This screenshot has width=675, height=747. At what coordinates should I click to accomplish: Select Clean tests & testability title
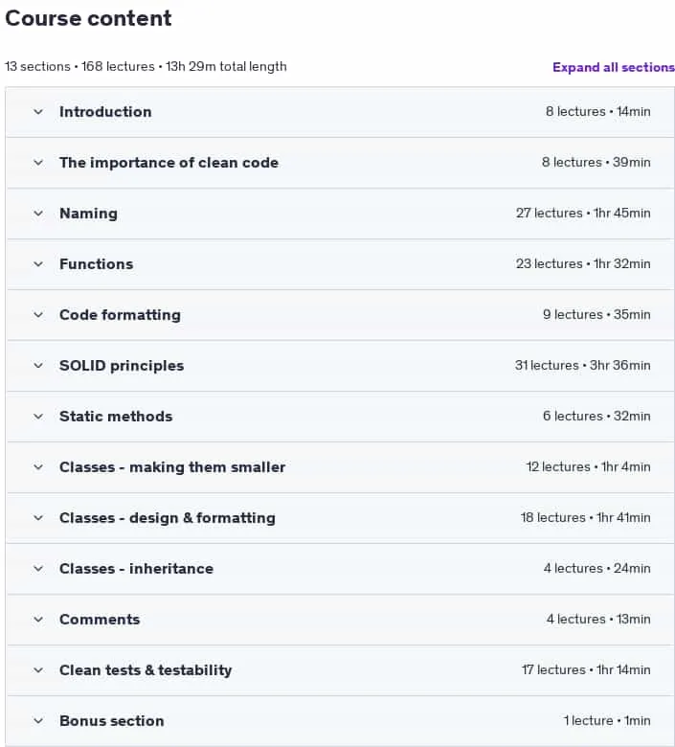pyautogui.click(x=146, y=670)
